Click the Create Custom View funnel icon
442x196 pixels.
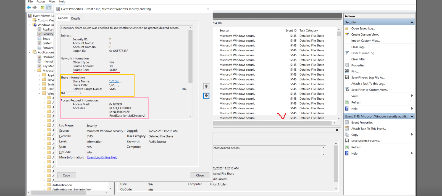pos(347,35)
